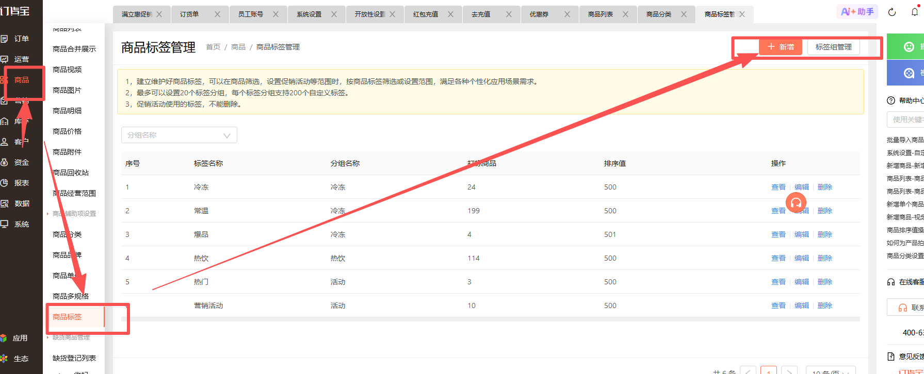This screenshot has height=374, width=924.
Task: Close the 订货单 tab
Action: [217, 14]
